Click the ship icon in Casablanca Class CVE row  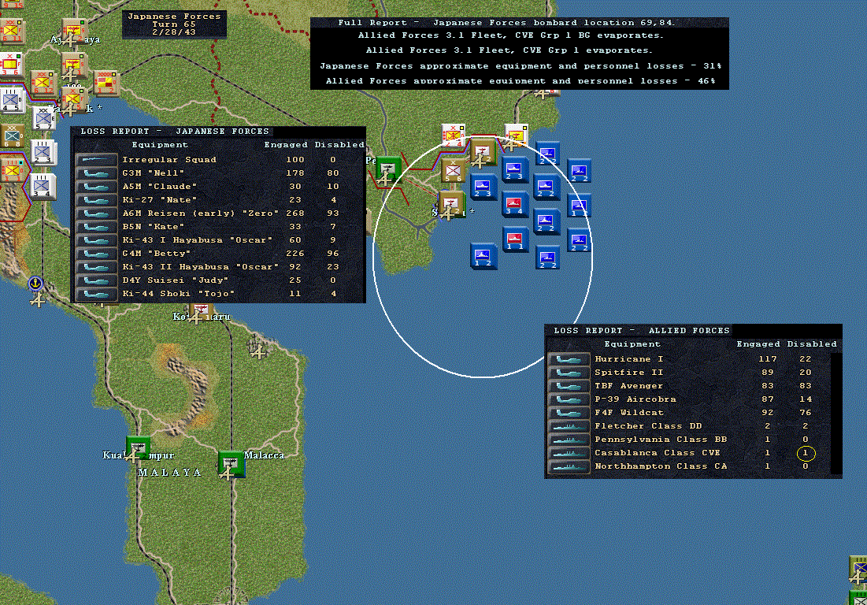569,453
